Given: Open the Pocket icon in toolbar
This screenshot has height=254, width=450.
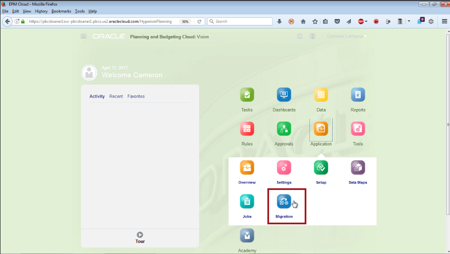Looking at the screenshot, I should (x=337, y=22).
